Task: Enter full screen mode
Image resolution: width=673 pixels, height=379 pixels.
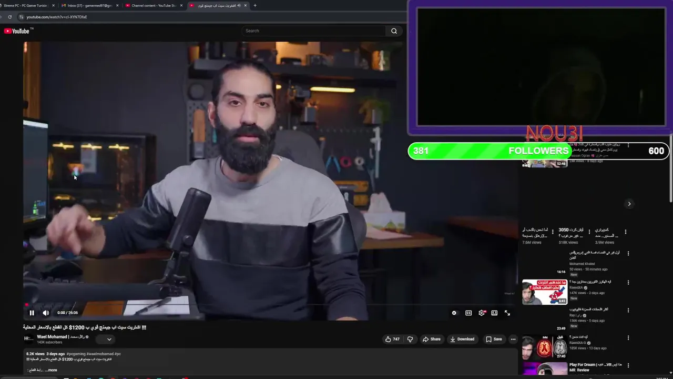Action: 507,313
